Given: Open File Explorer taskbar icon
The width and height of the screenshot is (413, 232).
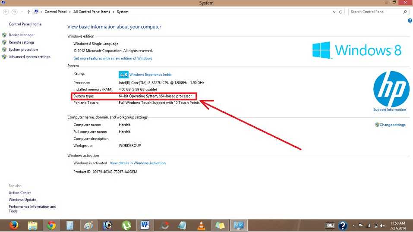Looking at the screenshot, I should point(33,226).
